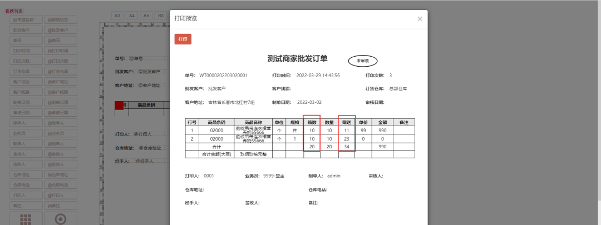This screenshot has width=601, height=225.
Task: Click the red 打印 button
Action: [183, 39]
